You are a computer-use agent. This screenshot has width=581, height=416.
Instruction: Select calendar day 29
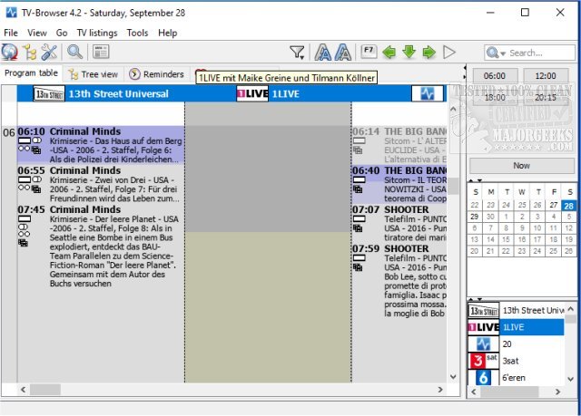474,217
